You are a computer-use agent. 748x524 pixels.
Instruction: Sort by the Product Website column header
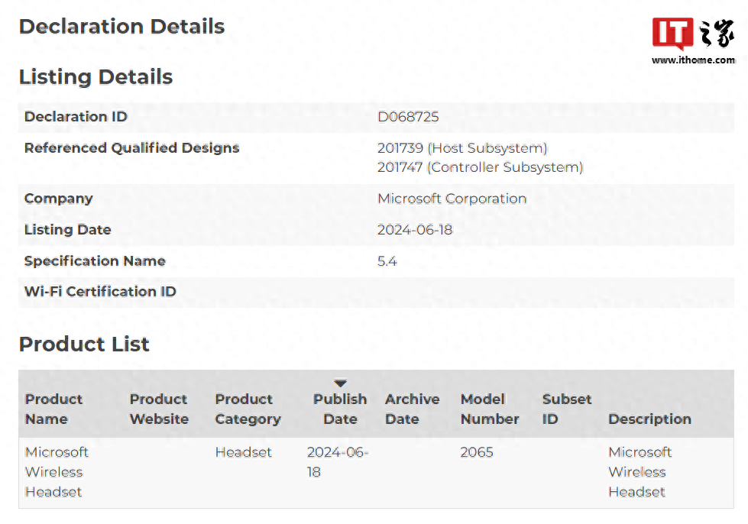click(159, 409)
